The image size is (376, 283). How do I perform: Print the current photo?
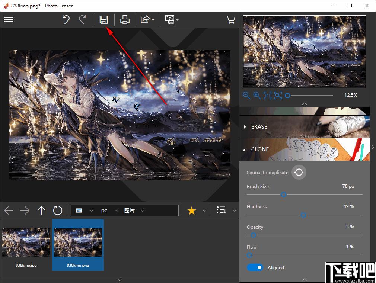pyautogui.click(x=125, y=20)
